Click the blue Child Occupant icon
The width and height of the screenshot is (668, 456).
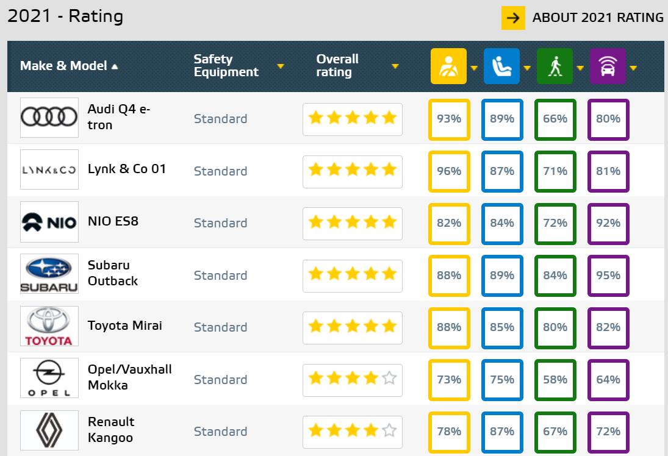[501, 66]
